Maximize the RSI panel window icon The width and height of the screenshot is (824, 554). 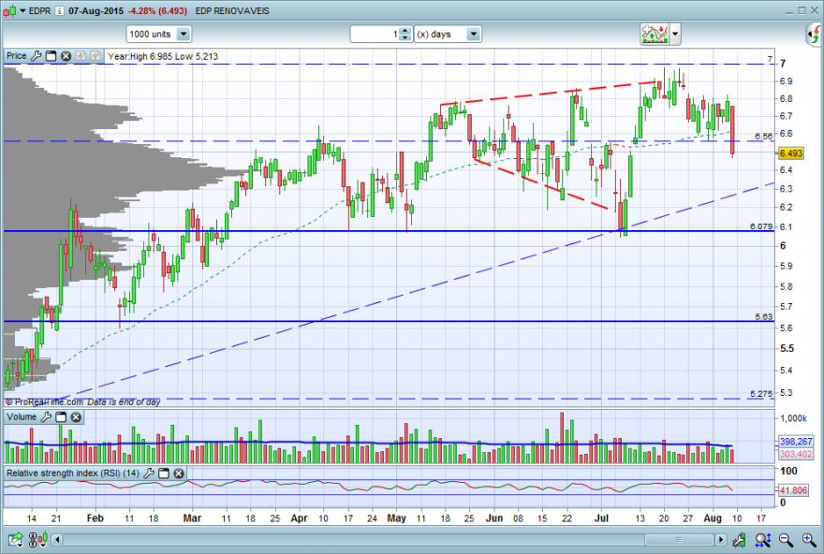coord(164,474)
